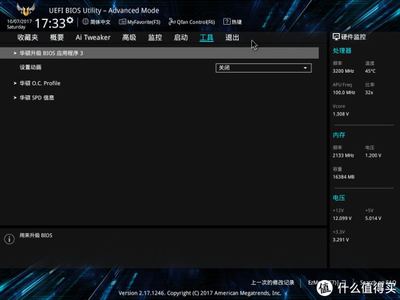Open the 退出 exit tab
The image size is (400, 300).
[232, 37]
